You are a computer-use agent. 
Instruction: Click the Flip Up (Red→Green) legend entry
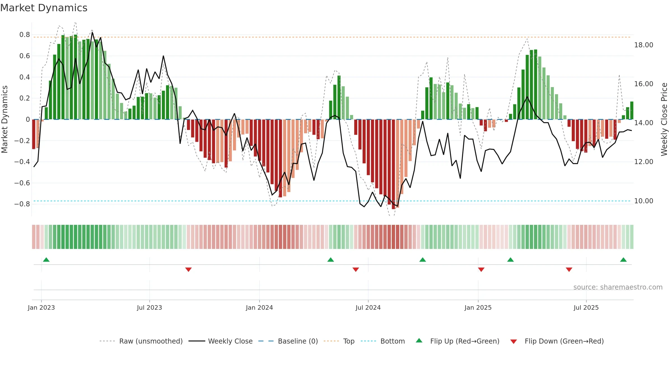pyautogui.click(x=458, y=341)
